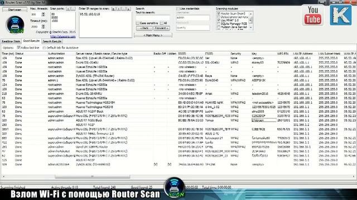
Task: Click the Back search button
Action: point(144,28)
